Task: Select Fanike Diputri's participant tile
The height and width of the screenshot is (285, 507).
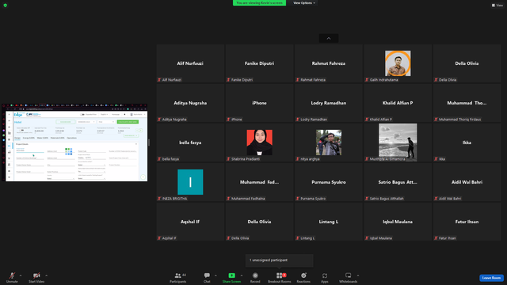Action: point(259,63)
